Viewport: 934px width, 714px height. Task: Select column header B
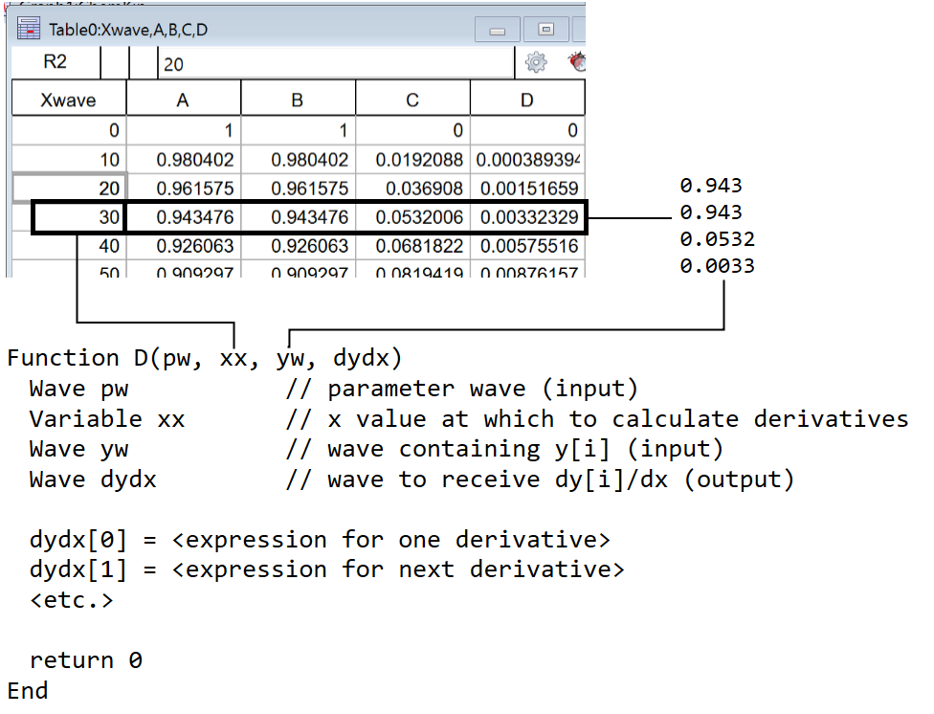click(298, 100)
